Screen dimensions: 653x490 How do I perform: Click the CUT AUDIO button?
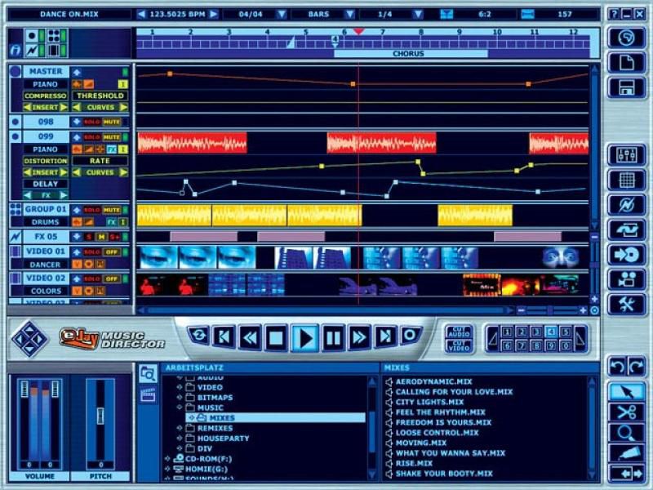[459, 332]
